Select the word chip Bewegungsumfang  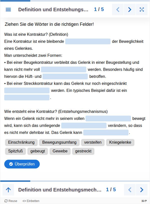pos(59,142)
